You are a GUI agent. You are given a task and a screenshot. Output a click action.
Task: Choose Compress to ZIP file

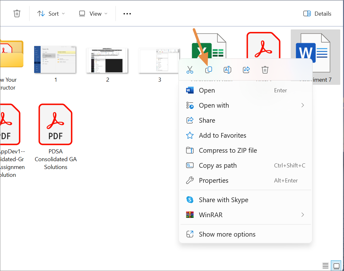(245, 150)
